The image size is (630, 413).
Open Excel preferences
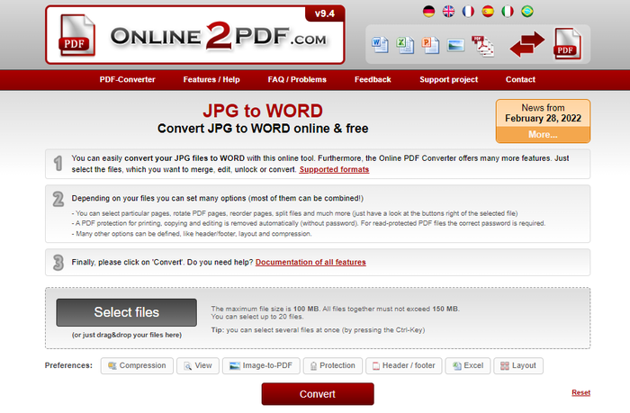click(x=468, y=365)
